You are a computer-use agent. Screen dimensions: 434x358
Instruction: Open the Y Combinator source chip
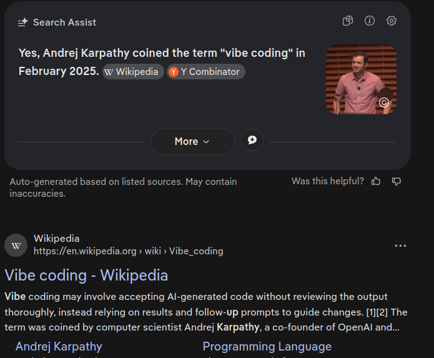coord(206,72)
